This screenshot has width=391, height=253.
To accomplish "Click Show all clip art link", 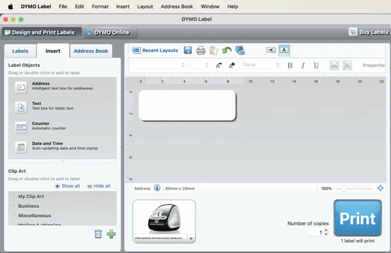I will coord(67,186).
